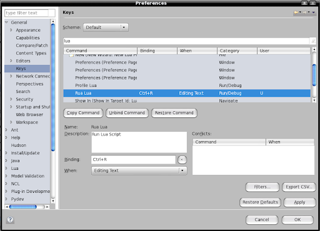Expand the Editors tree node
The width and height of the screenshot is (320, 231).
[x=11, y=61]
